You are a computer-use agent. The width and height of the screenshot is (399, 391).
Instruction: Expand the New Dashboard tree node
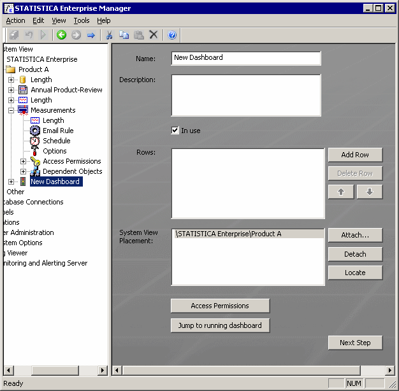[x=11, y=181]
